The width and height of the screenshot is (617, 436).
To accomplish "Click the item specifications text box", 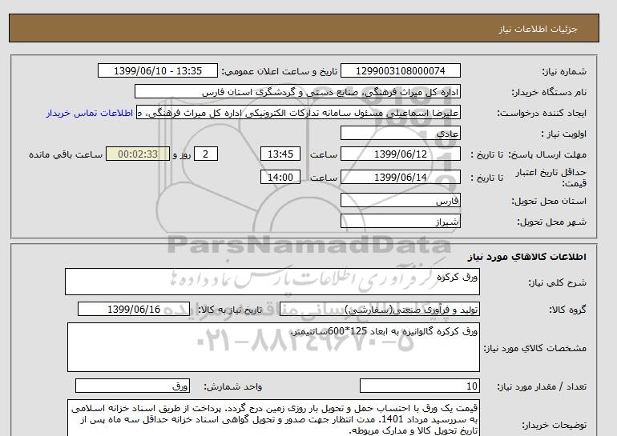I will (x=273, y=347).
